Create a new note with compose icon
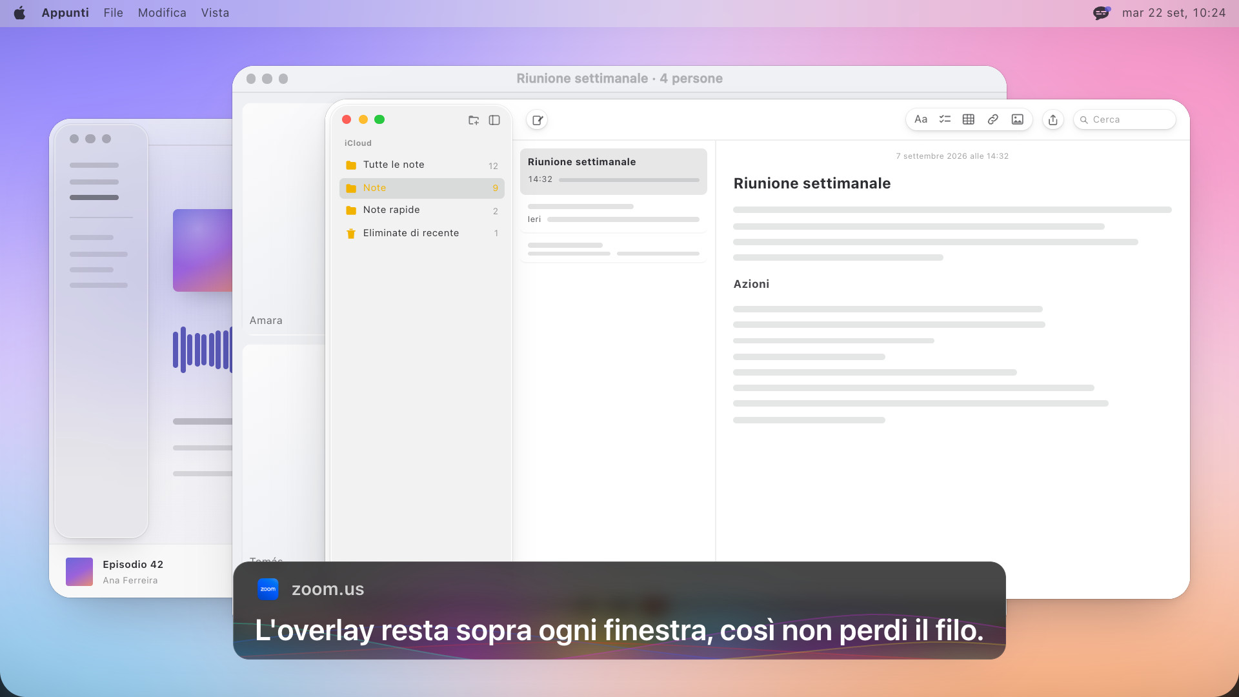The image size is (1239, 697). pyautogui.click(x=537, y=120)
